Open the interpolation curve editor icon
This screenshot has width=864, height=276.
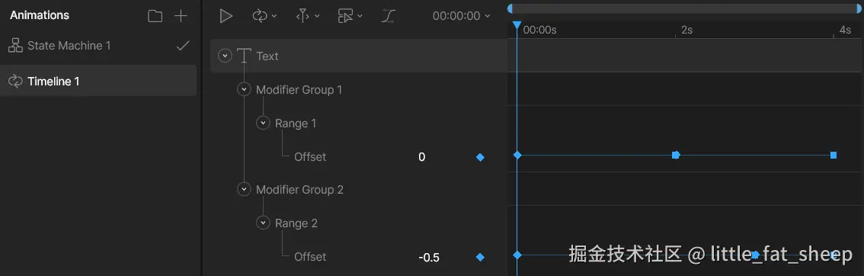coord(389,16)
